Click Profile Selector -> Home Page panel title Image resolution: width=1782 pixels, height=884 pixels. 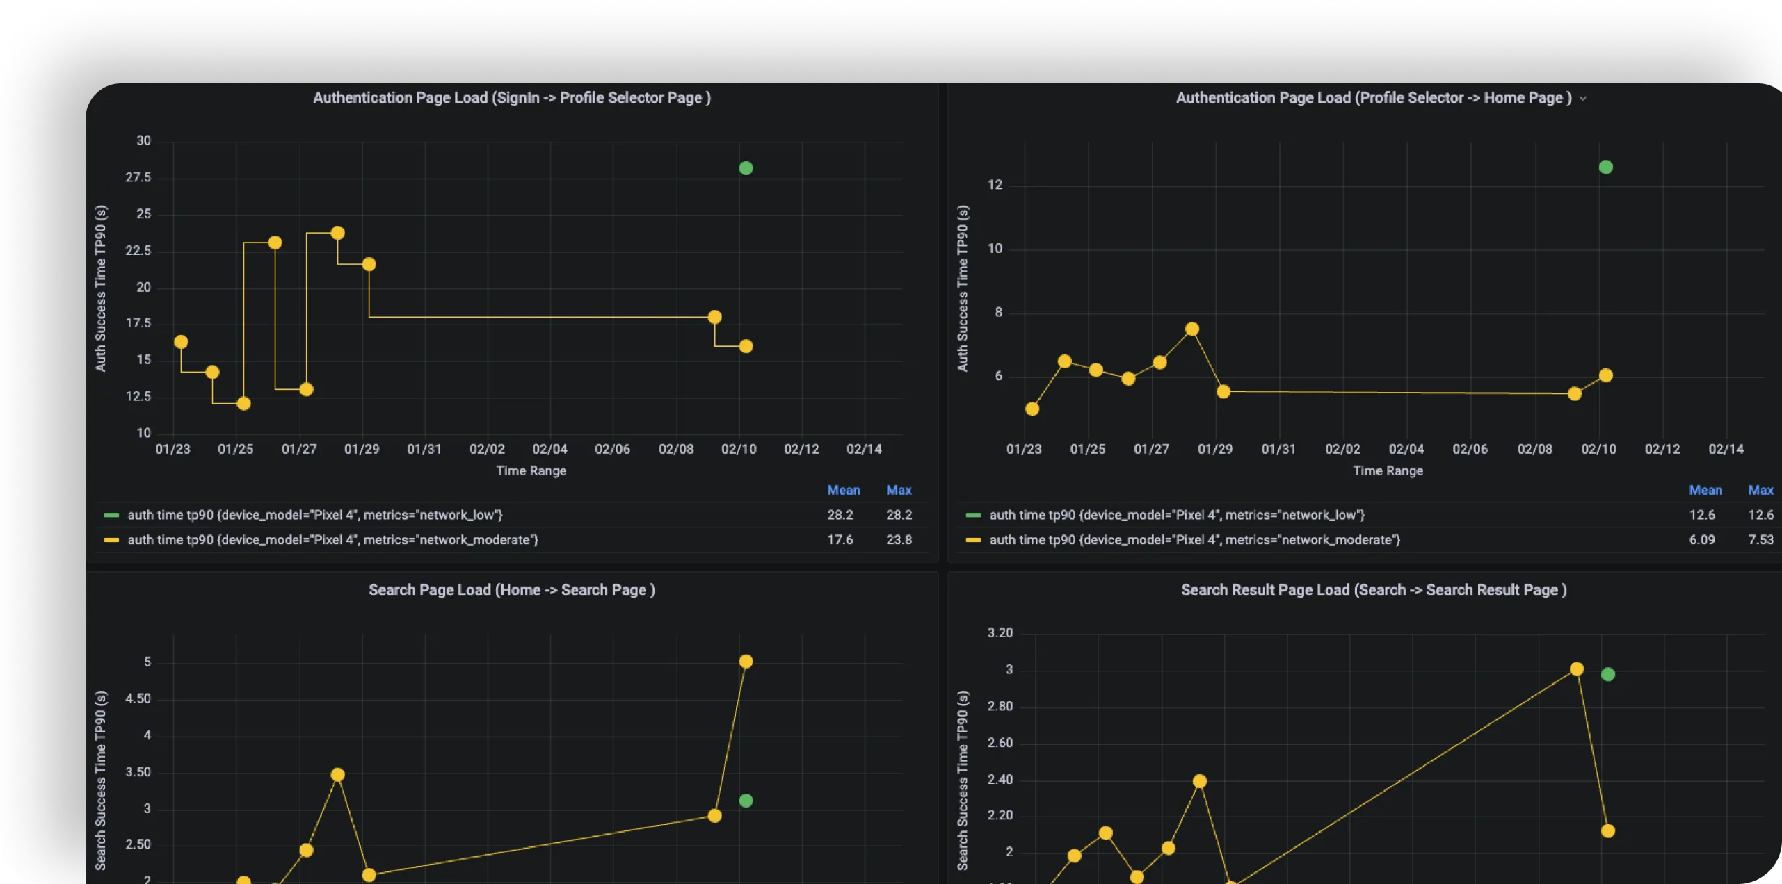click(x=1373, y=98)
